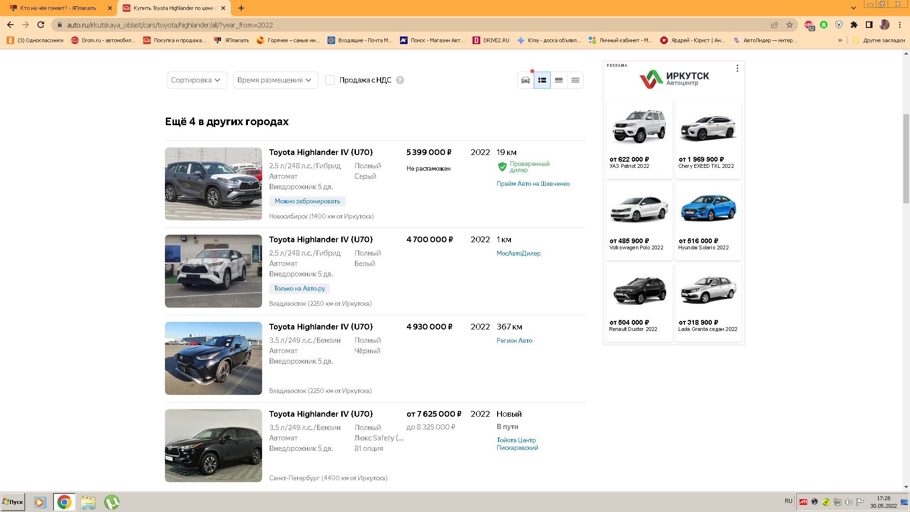
Task: Click the green 'Проверенный дилер' shield icon
Action: pyautogui.click(x=502, y=167)
